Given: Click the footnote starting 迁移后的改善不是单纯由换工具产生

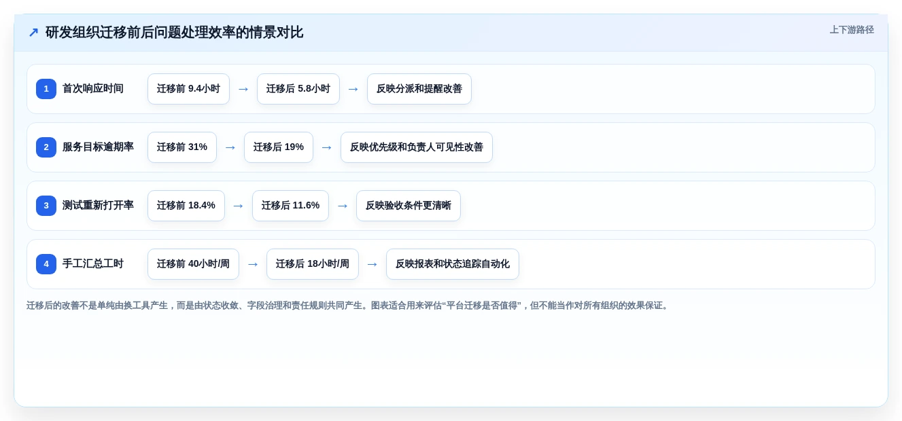Looking at the screenshot, I should point(349,306).
